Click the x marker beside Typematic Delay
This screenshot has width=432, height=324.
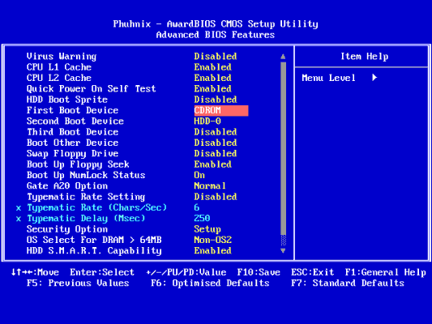coord(19,219)
